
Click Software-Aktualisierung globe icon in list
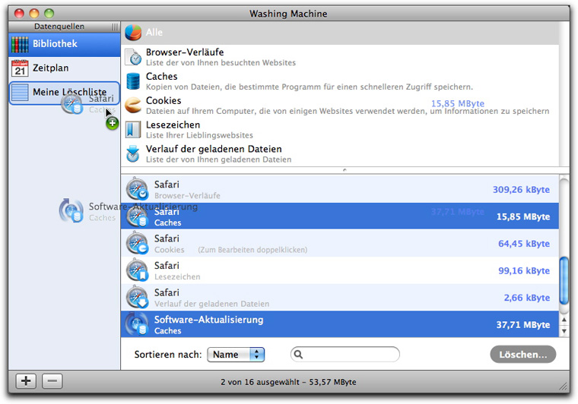137,324
